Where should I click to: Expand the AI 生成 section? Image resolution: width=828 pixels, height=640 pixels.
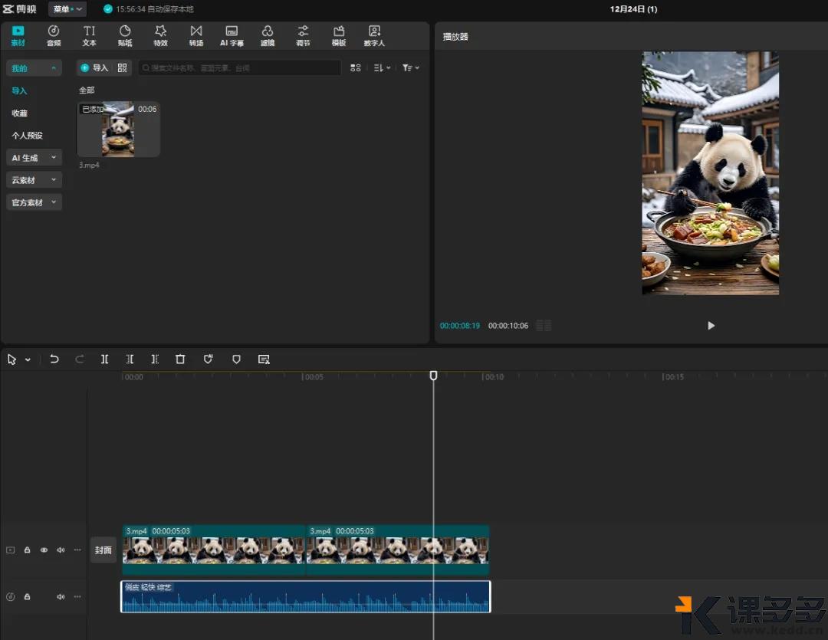pos(34,158)
